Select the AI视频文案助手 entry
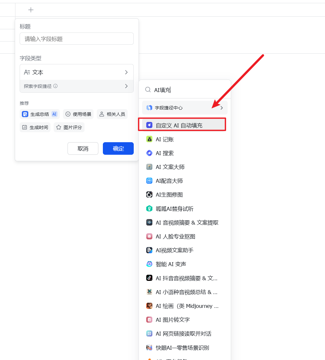 click(x=184, y=250)
